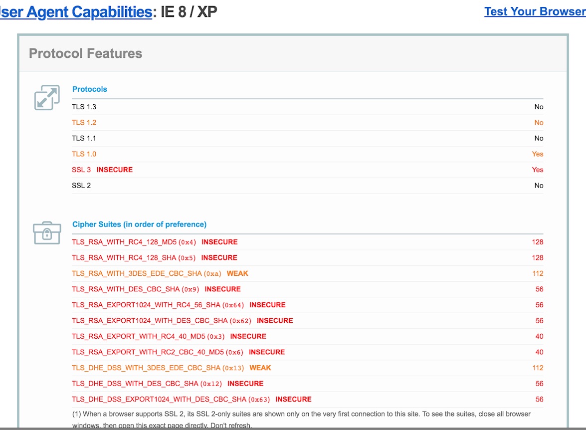Open the User Agent Capabilities link
The image size is (586, 430).
coord(76,12)
